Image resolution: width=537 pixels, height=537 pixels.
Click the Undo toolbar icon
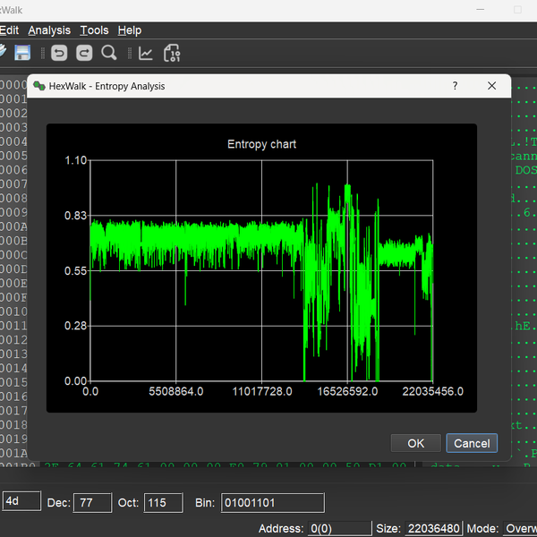pos(59,53)
